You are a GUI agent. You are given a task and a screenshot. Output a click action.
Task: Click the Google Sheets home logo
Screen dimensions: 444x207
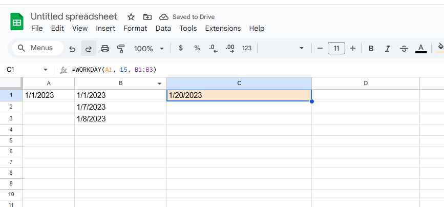17,23
